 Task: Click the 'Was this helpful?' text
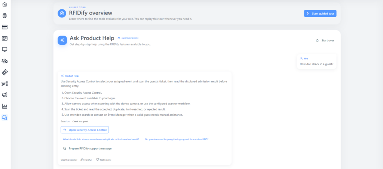(x=69, y=160)
